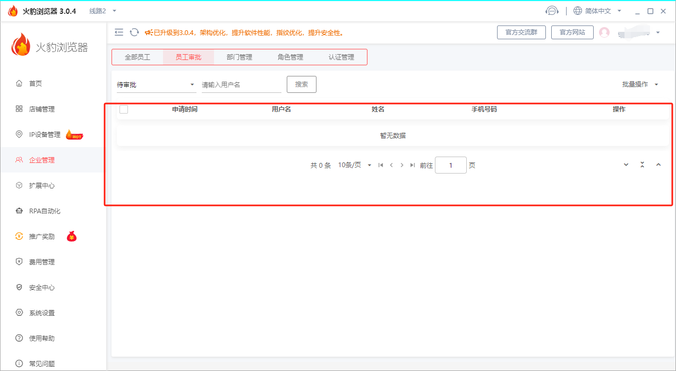Switch to the 部门管理 tab
This screenshot has width=676, height=371.
[x=240, y=57]
